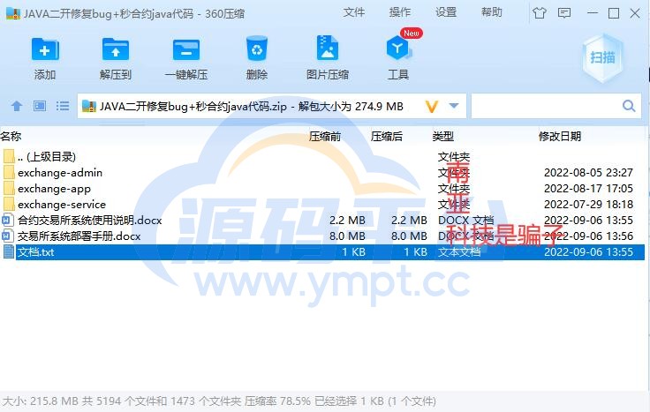The width and height of the screenshot is (650, 412).
Task: Sort by the 压缩后 column header
Action: (x=386, y=136)
